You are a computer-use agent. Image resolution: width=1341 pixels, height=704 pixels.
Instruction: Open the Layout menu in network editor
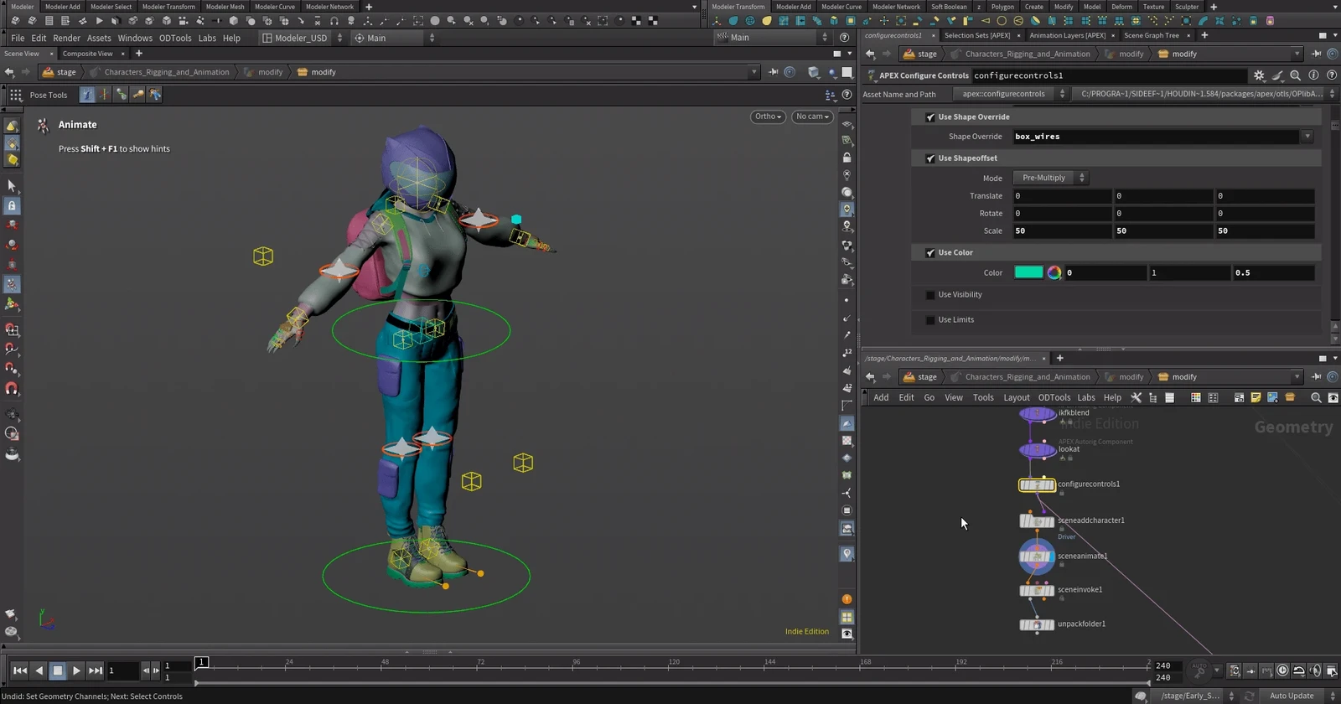[x=1017, y=398]
